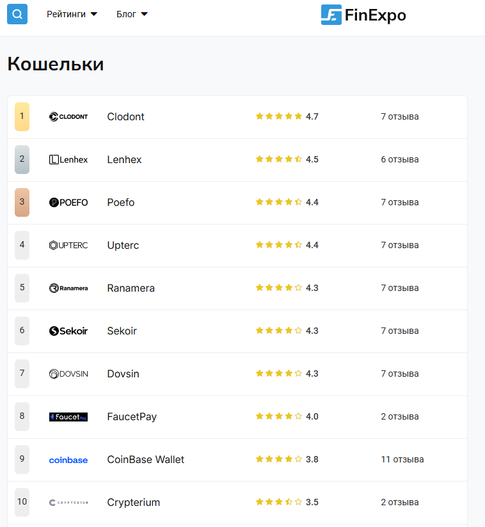Click the Crypterium wallet logo

pos(68,502)
